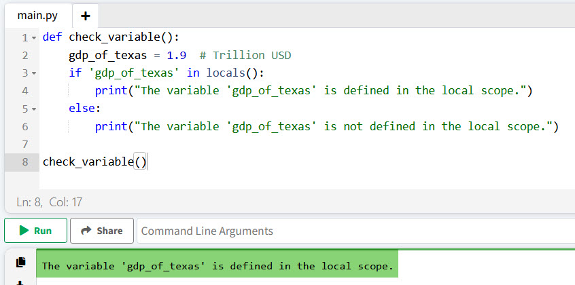Collapse the def check_variable fold arrow on line 1
This screenshot has width=575, height=285.
point(34,38)
